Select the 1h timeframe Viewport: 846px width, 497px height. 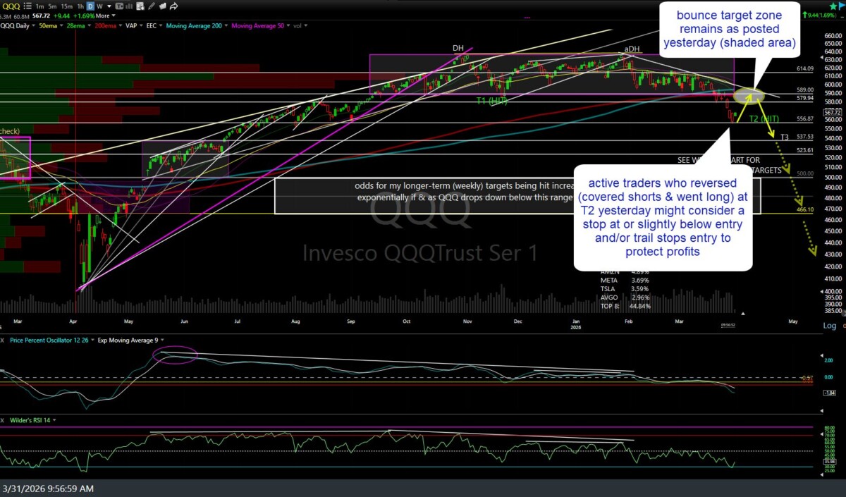[x=80, y=6]
